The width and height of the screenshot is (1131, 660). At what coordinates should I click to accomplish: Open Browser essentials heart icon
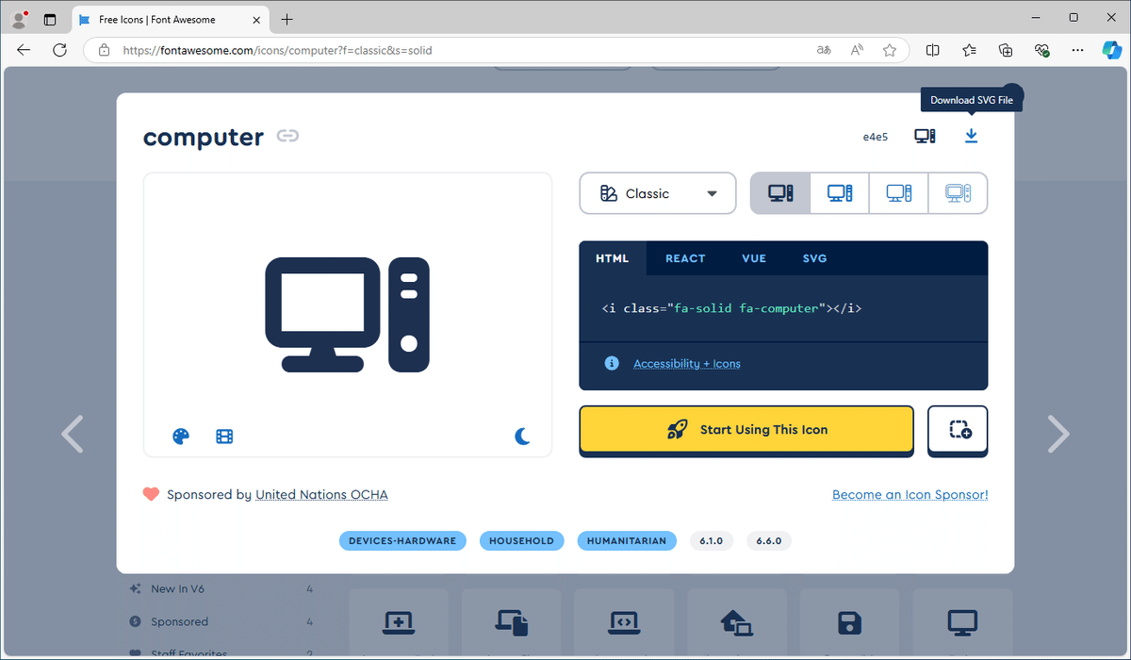point(1041,50)
